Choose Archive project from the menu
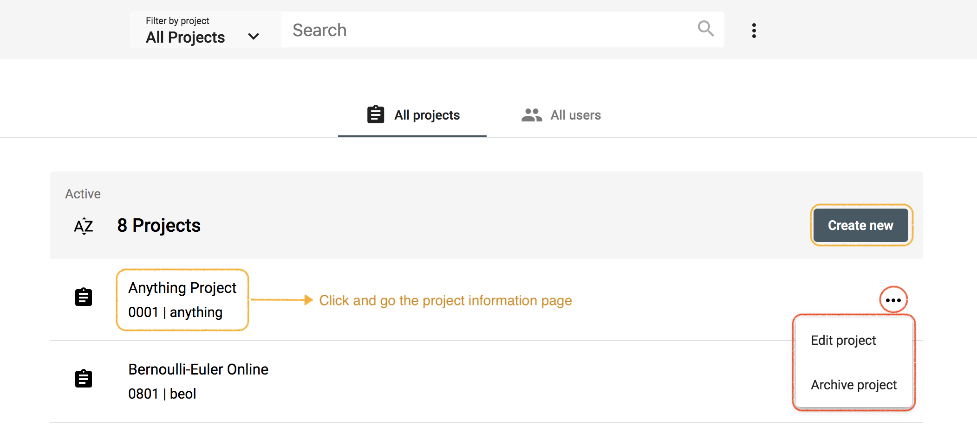 pos(853,384)
